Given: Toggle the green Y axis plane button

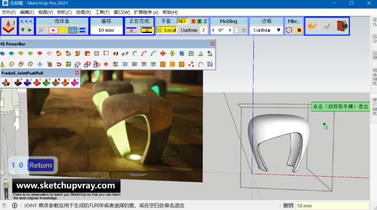Looking at the screenshot, I should [199, 21].
